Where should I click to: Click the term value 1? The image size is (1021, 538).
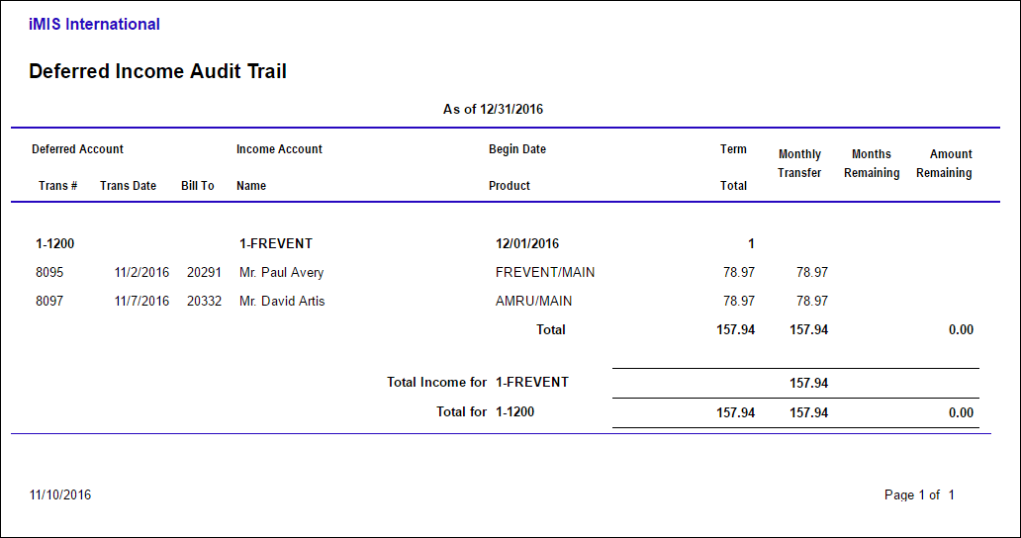coord(751,244)
